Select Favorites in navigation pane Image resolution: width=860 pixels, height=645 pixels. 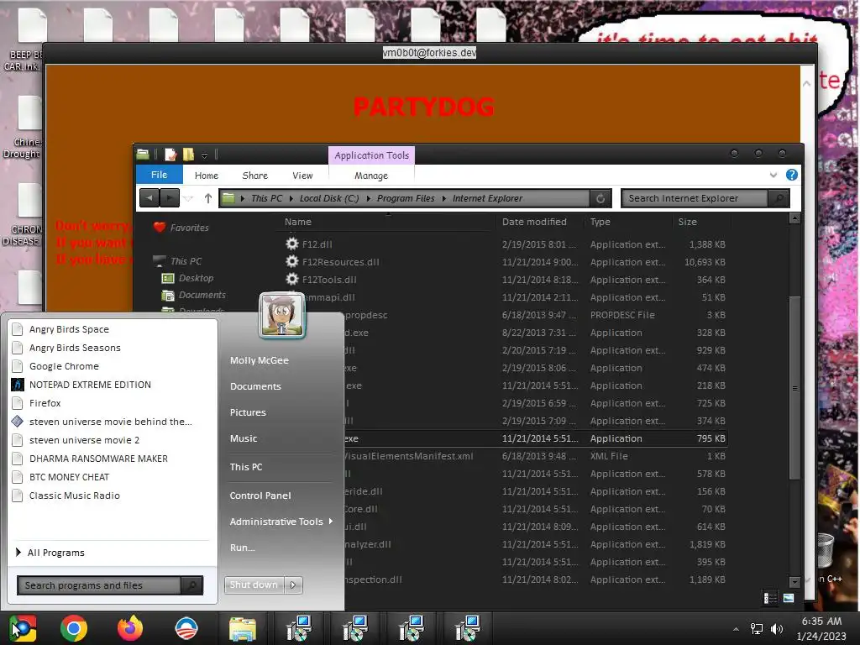(x=189, y=228)
